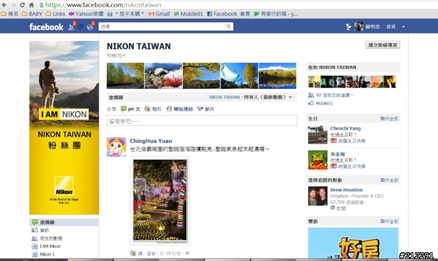Select the video share option
Screen dimensions: 438x261
tap(205, 109)
